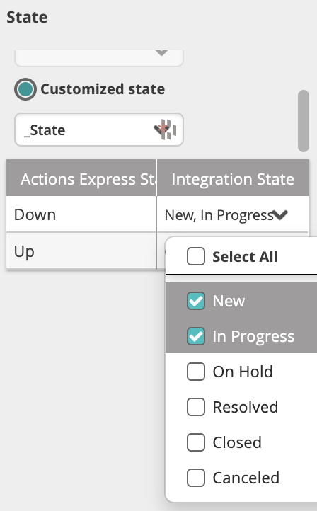The image size is (317, 511).
Task: Open the partially hidden dropdown above Customized state
Action: point(99,58)
